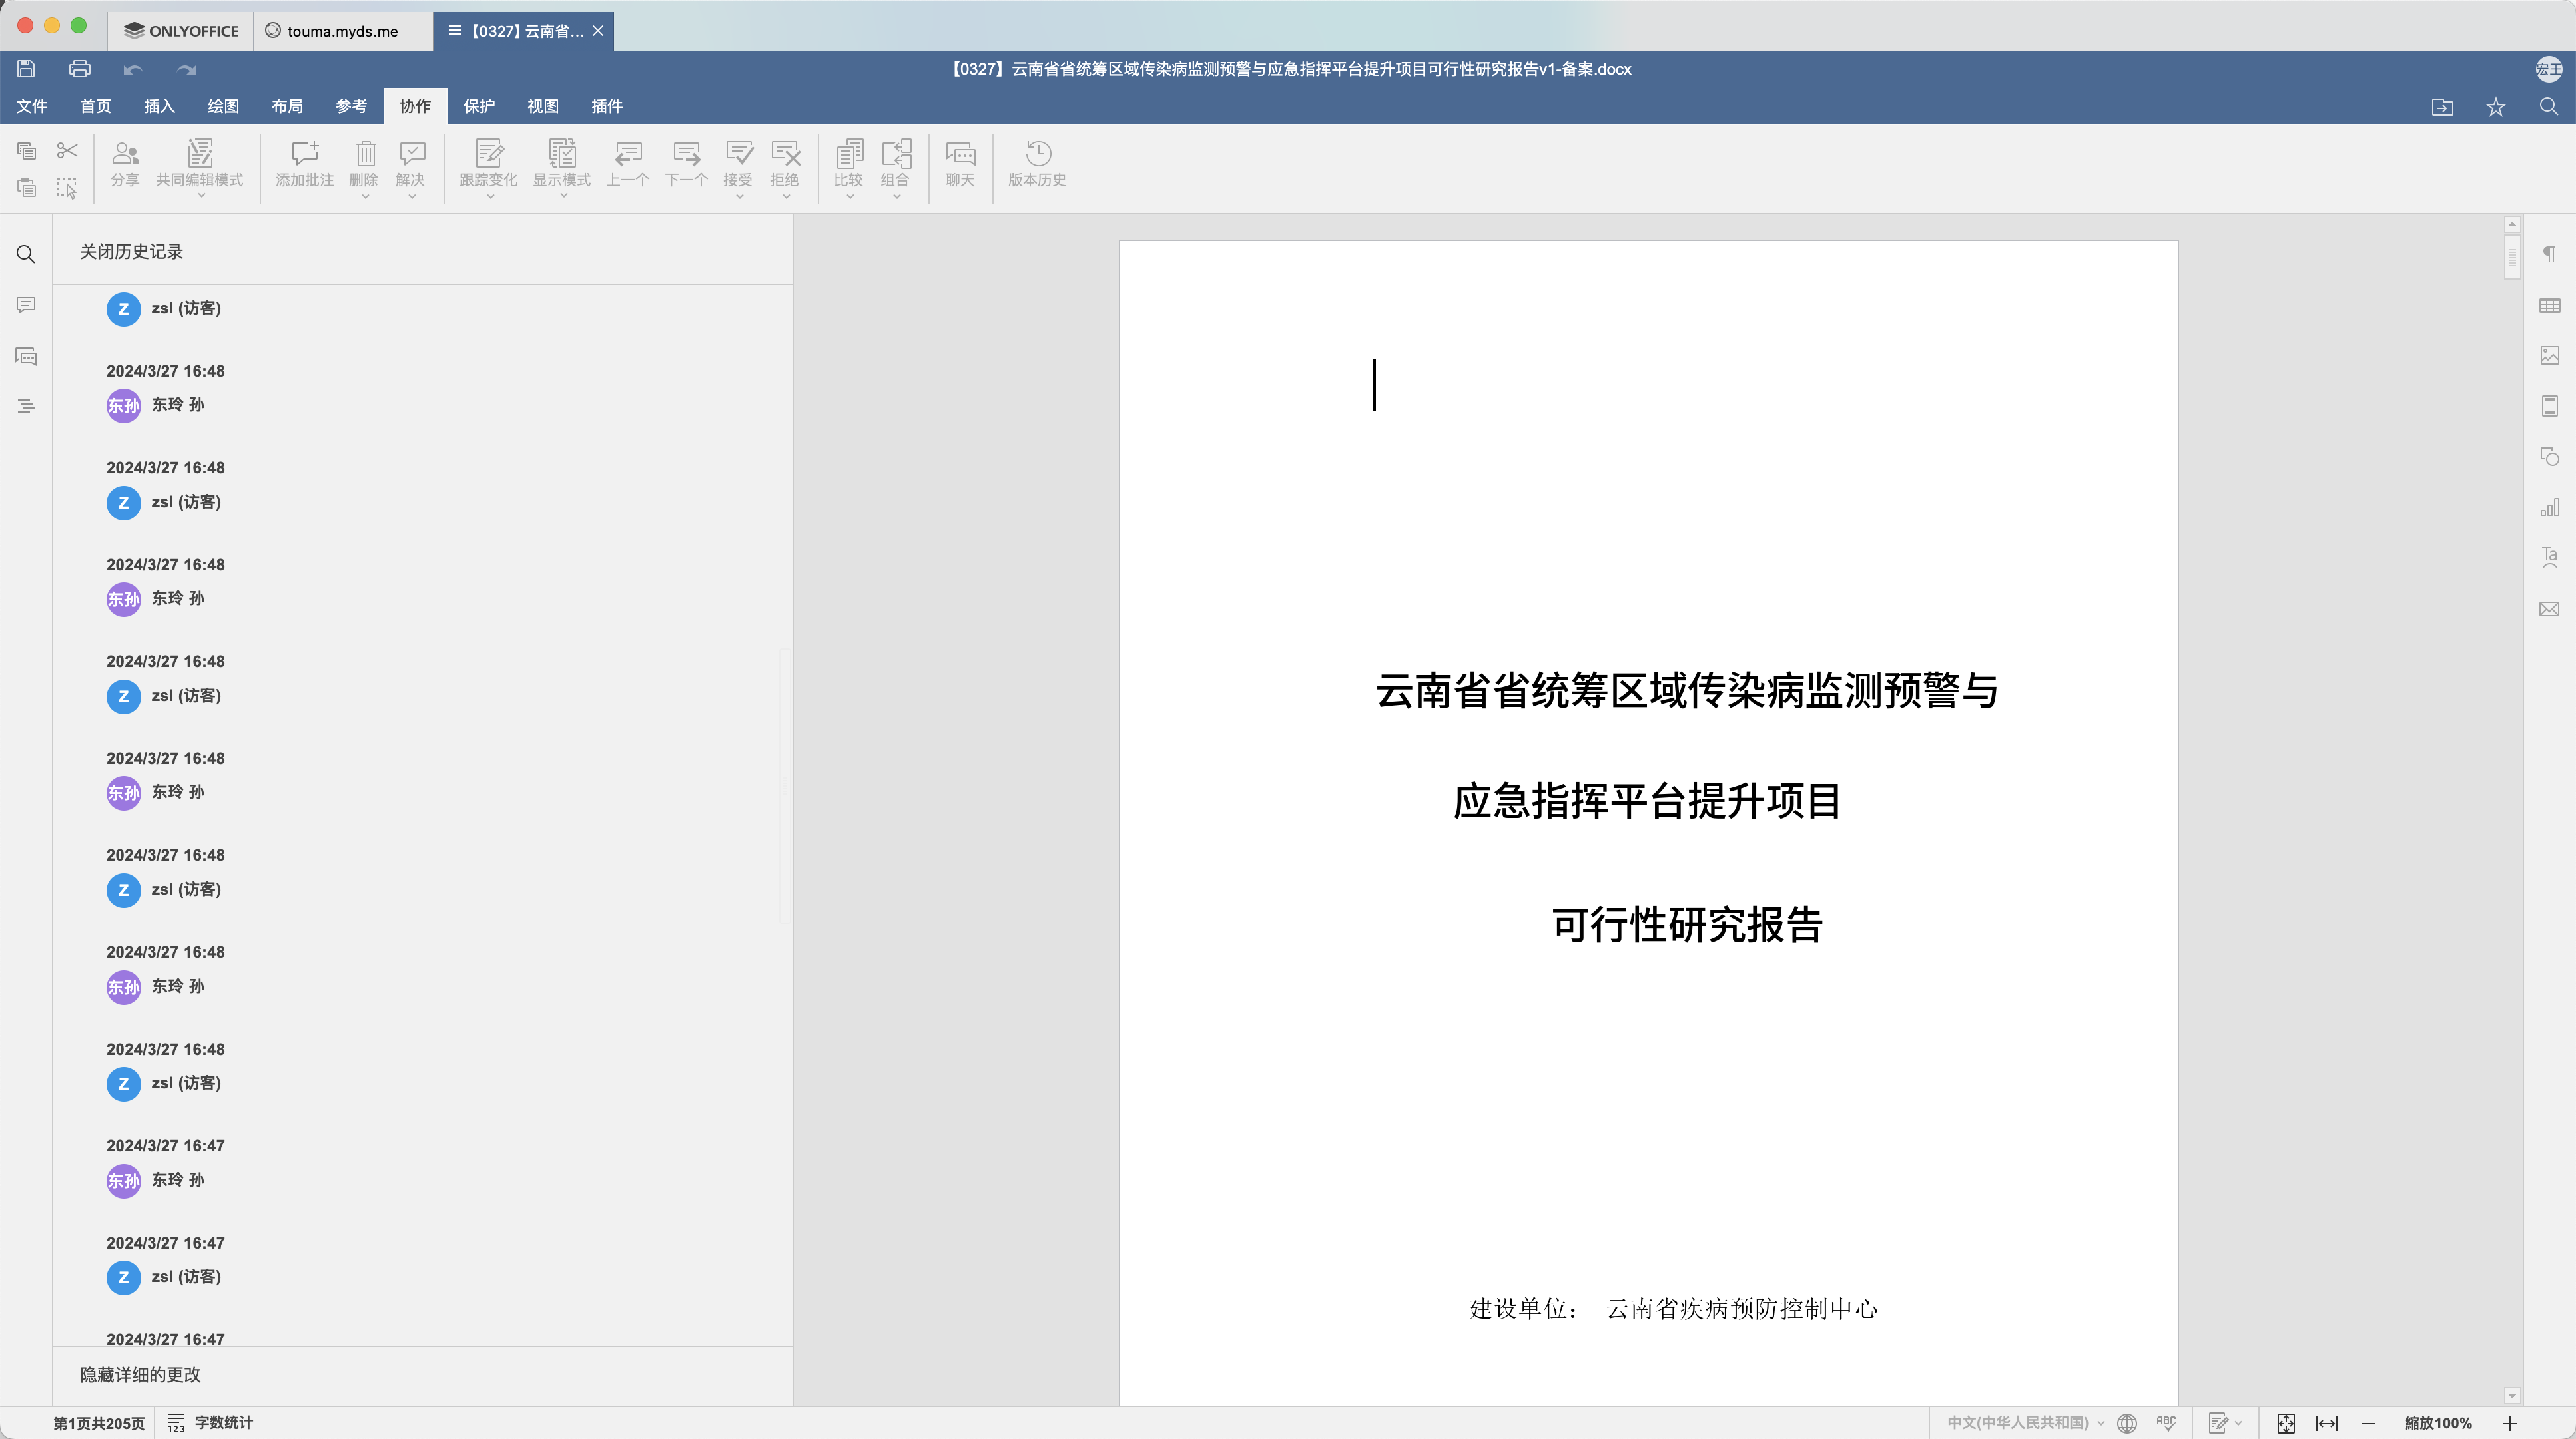
Task: Toggle Fit to width in status bar
Action: pyautogui.click(x=2327, y=1423)
